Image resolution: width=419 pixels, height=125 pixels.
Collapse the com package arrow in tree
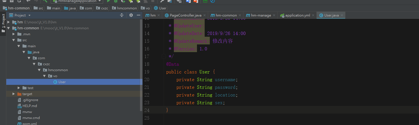(x=29, y=58)
